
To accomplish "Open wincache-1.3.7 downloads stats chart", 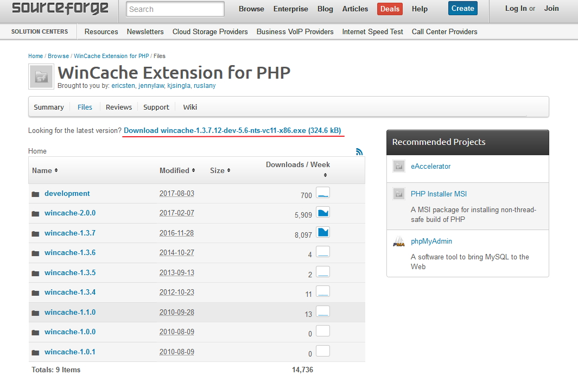I will [x=323, y=232].
